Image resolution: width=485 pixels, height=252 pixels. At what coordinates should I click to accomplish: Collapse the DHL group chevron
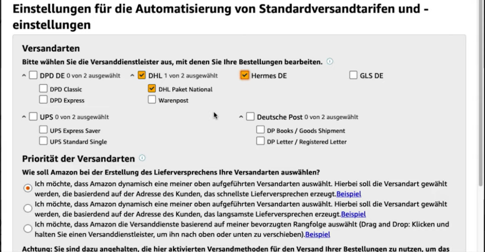132,75
